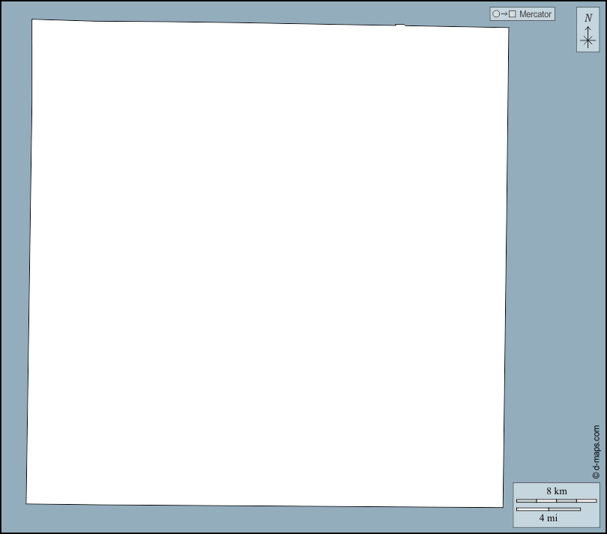Screen dimensions: 607x534
Task: Click the arrow between circle and square
Action: point(504,14)
